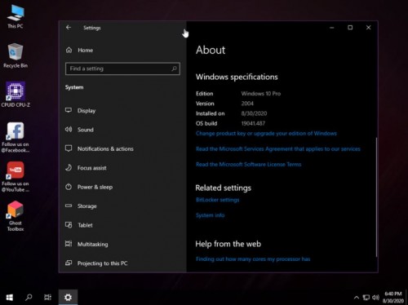Click the Version value 2004
The image size is (408, 305).
pos(247,104)
